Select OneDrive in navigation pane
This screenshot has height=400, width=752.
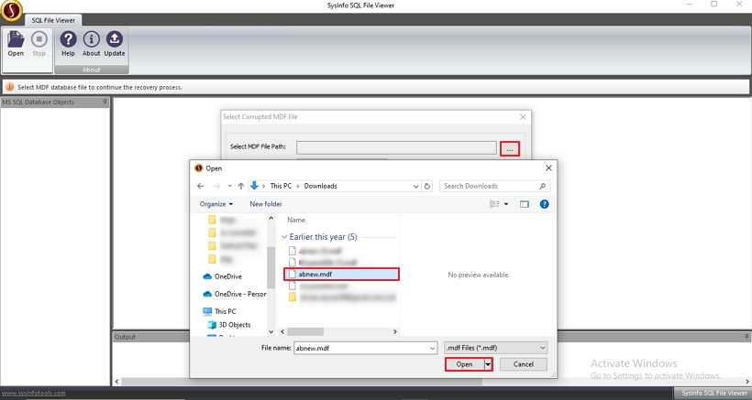pyautogui.click(x=223, y=276)
